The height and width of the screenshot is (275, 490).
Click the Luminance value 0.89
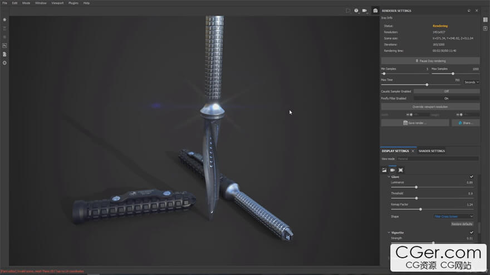[x=470, y=183]
